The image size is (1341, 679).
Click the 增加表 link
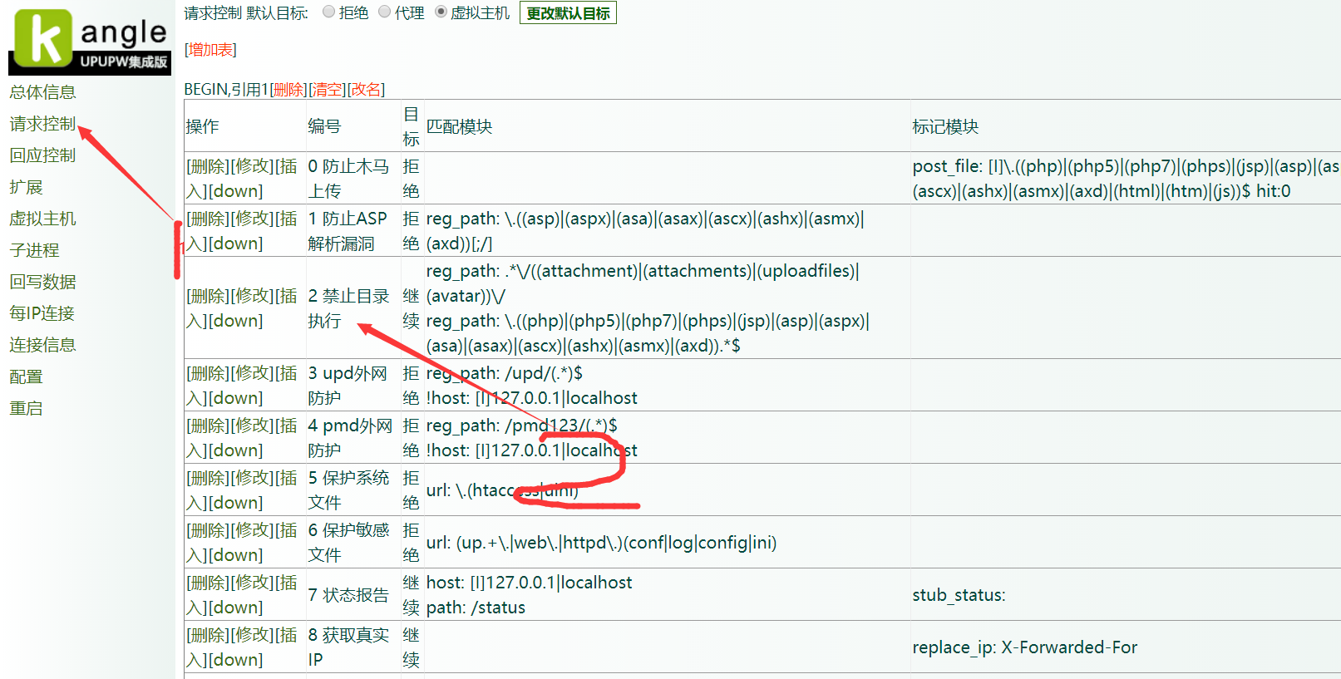click(x=210, y=50)
